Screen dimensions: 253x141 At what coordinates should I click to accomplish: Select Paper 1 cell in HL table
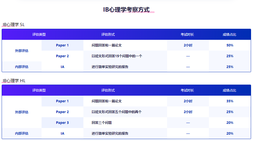click(x=62, y=101)
